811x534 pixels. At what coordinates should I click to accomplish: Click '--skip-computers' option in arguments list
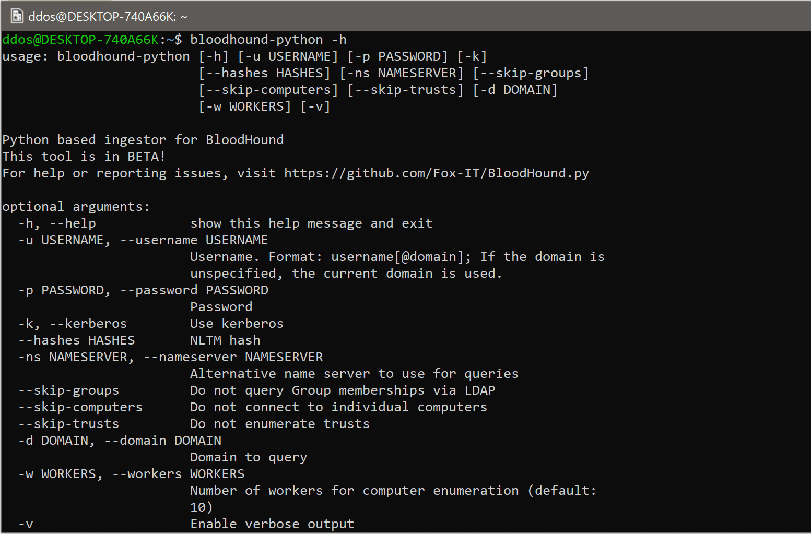80,407
